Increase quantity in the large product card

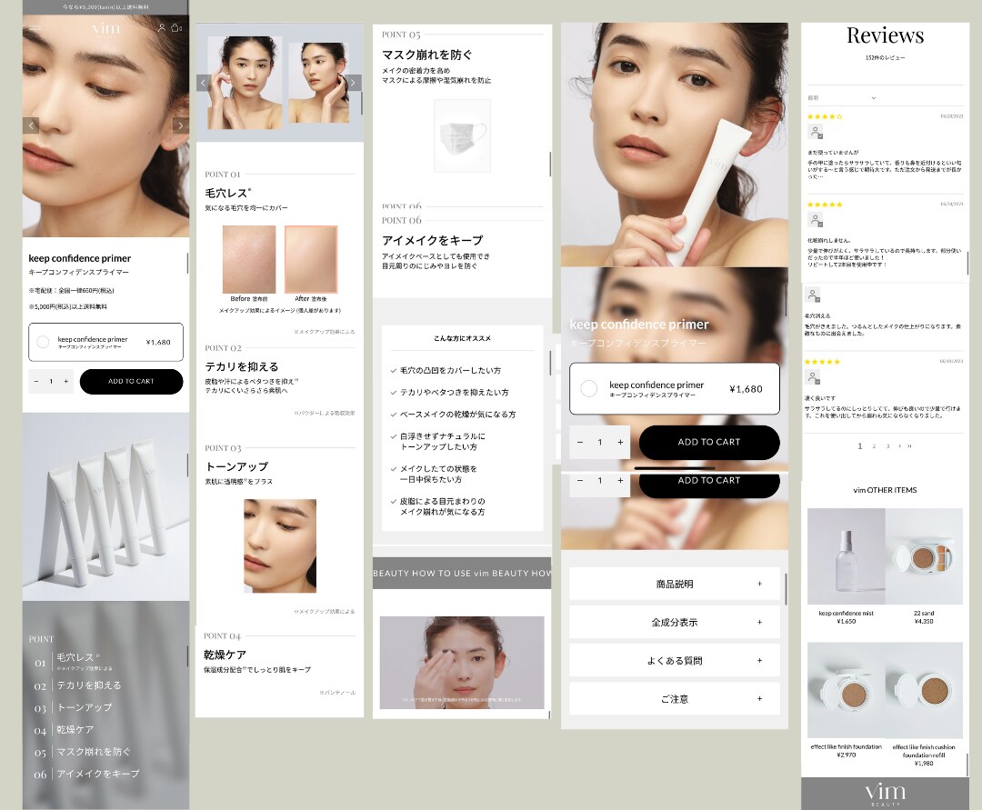click(x=621, y=442)
